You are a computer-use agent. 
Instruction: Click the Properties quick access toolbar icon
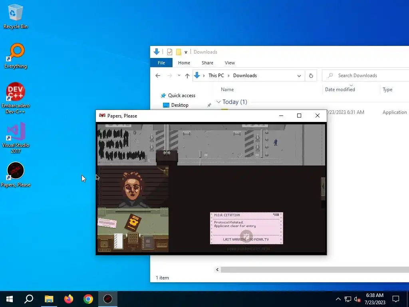coord(169,52)
